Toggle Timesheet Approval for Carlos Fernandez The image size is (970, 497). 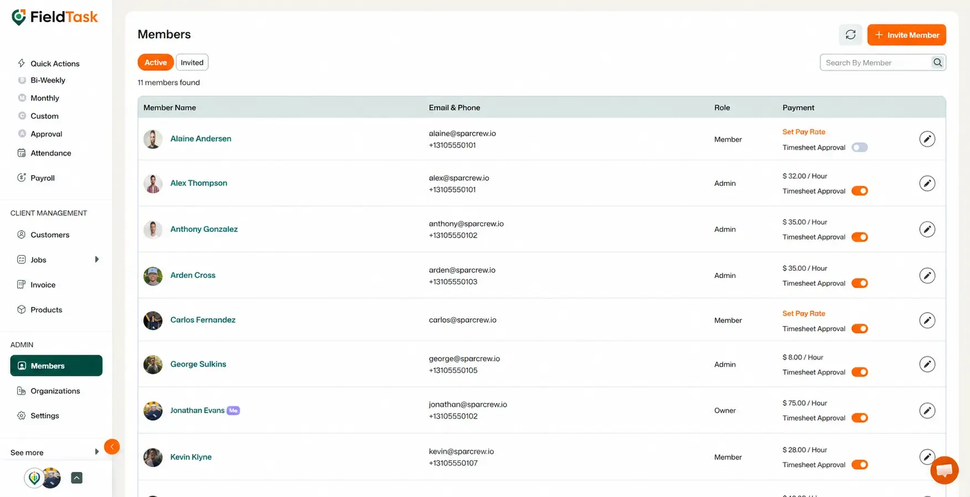[x=860, y=329]
